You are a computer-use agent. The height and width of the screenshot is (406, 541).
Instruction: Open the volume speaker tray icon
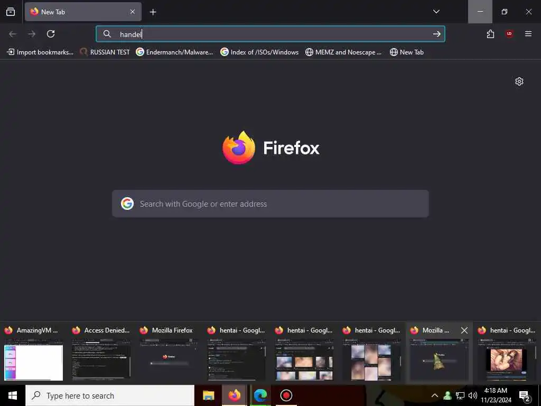point(473,395)
